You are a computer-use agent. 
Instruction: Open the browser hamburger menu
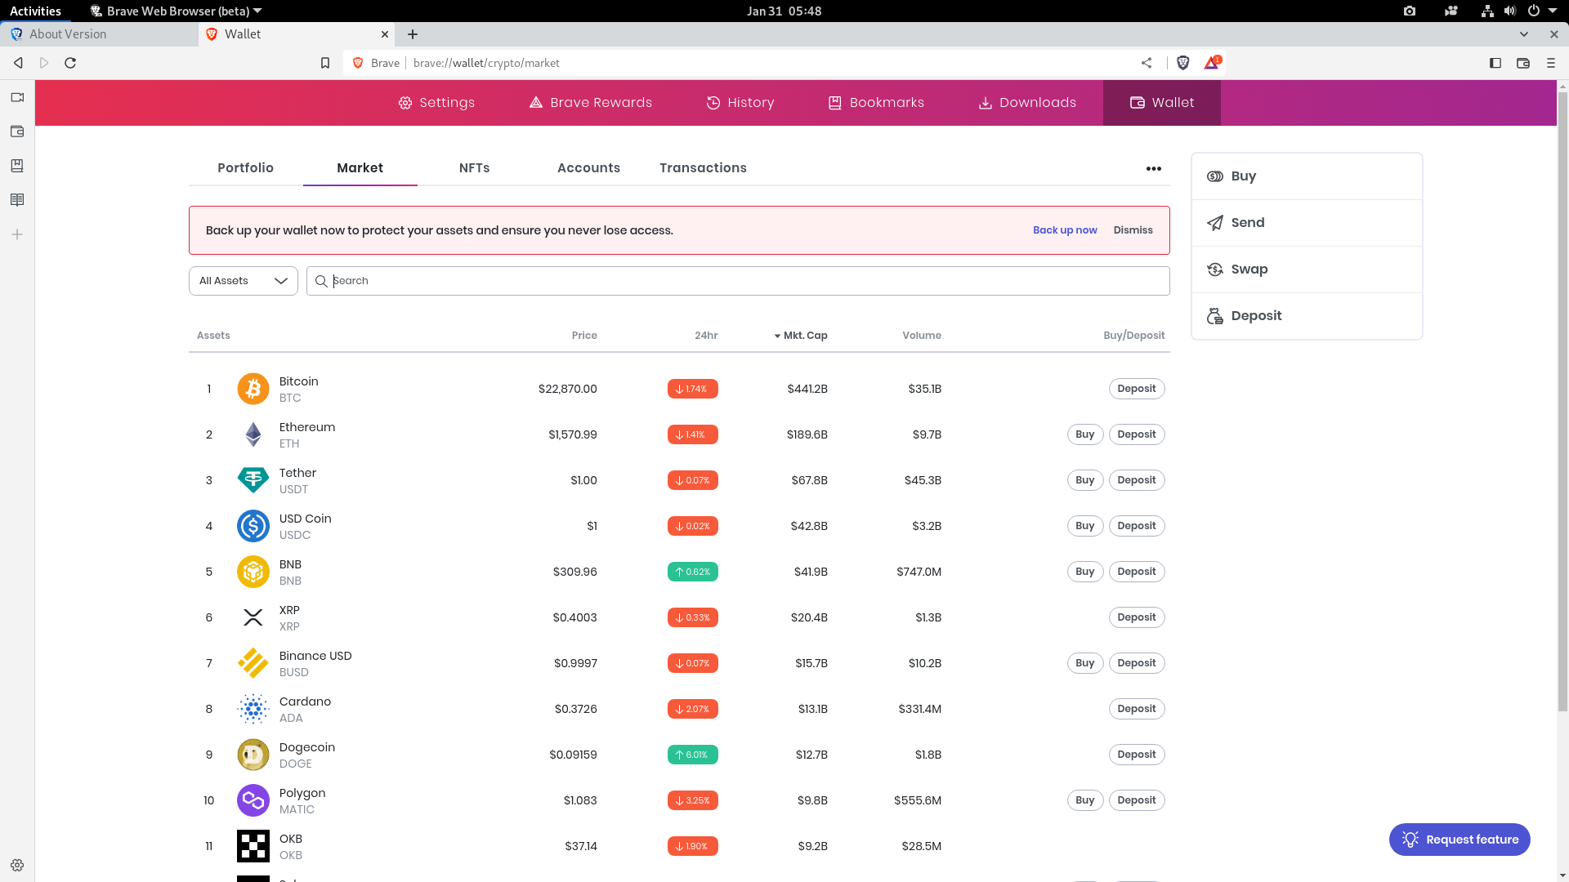1550,63
